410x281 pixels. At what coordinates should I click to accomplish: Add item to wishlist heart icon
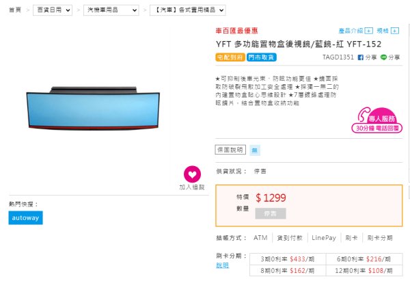tap(193, 174)
